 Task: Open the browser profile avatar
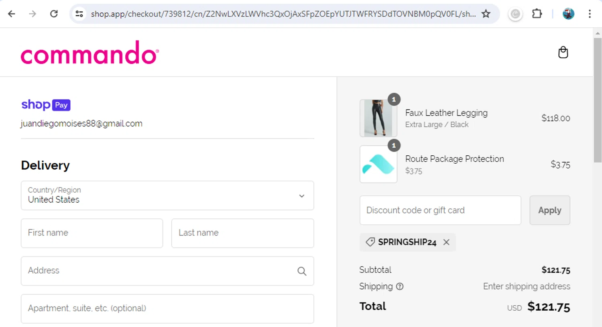tap(568, 14)
